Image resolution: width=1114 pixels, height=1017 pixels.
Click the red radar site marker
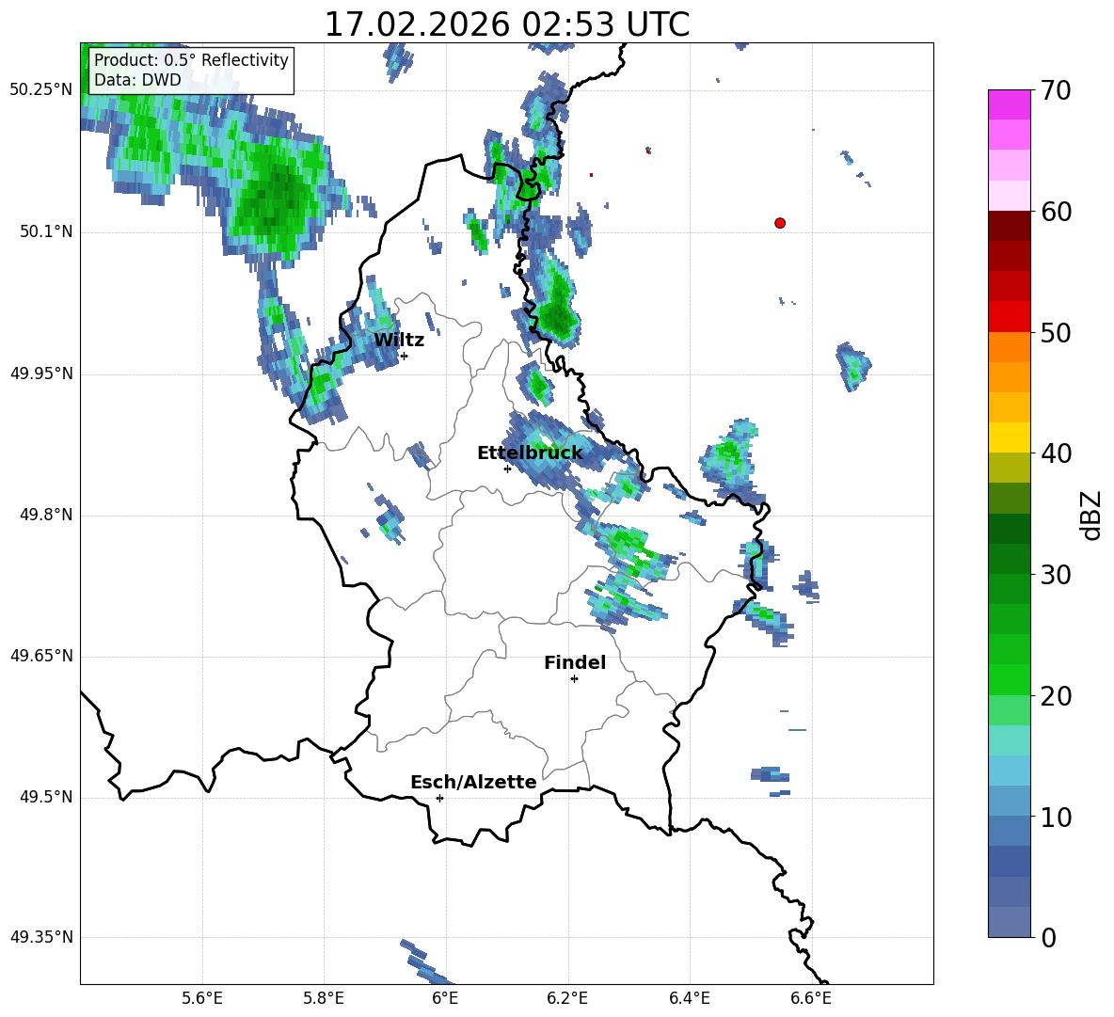click(780, 223)
